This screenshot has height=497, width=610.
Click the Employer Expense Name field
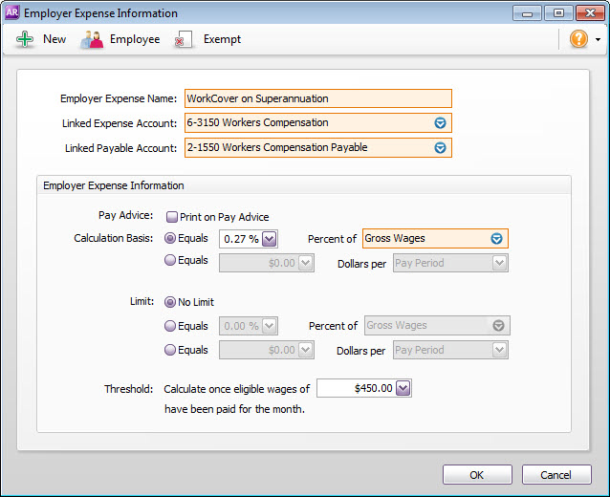317,98
